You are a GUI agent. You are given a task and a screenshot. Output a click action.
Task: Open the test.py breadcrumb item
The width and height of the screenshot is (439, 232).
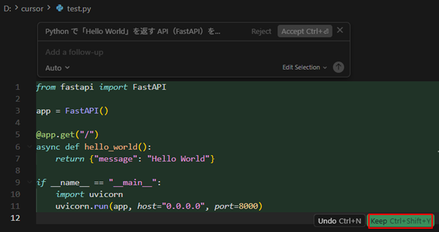pos(79,10)
